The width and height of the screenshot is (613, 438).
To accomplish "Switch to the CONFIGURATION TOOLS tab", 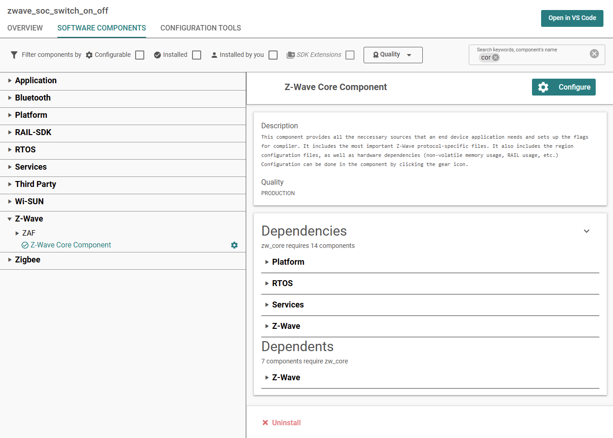I will (200, 28).
